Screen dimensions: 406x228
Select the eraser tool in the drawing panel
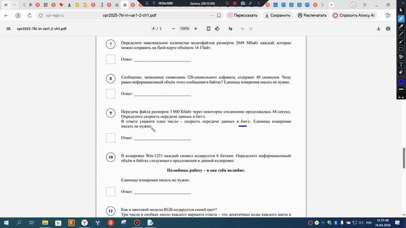click(401, 72)
